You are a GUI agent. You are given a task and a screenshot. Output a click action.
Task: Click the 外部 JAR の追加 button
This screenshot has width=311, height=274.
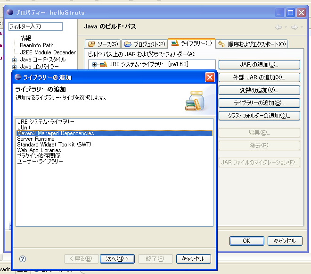coord(259,77)
